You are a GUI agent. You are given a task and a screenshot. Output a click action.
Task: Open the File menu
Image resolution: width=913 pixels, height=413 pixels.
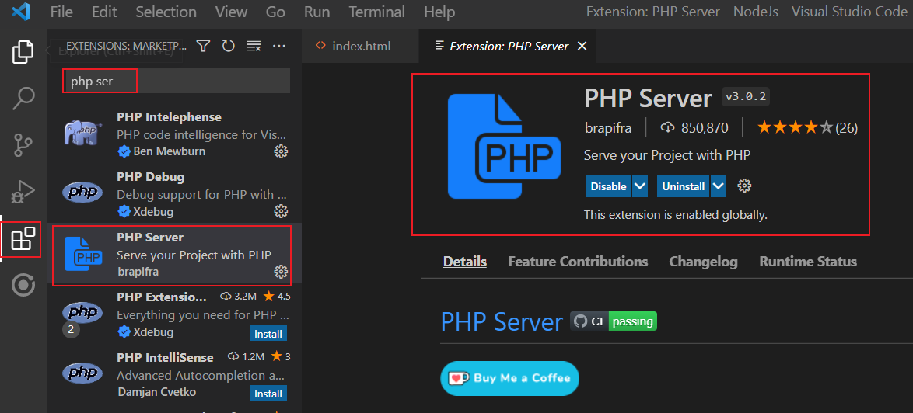(x=61, y=12)
